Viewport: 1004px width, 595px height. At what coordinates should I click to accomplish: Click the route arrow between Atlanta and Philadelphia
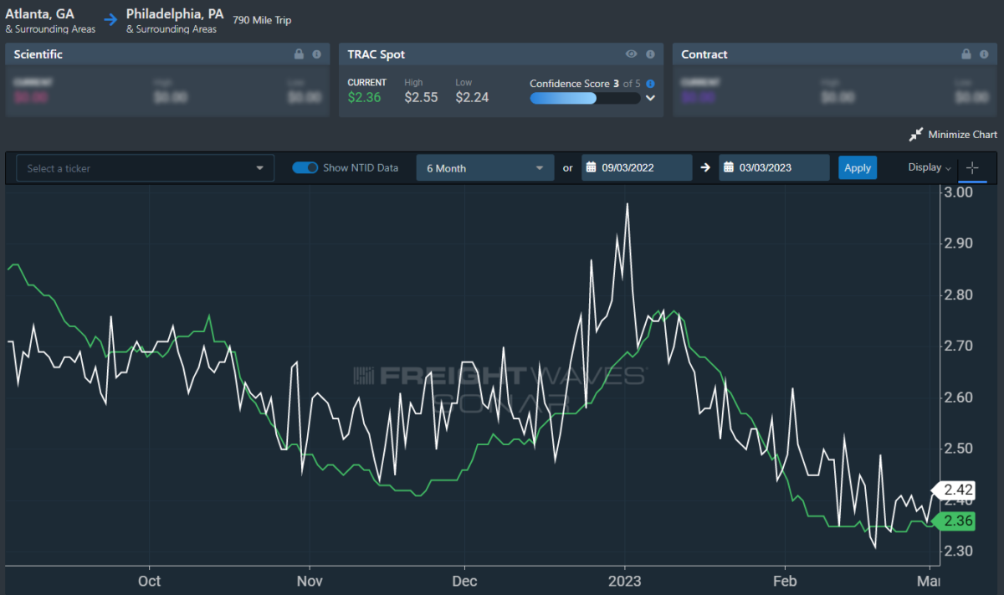(x=111, y=19)
